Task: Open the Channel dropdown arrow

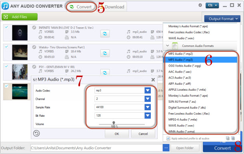Action: (148, 99)
